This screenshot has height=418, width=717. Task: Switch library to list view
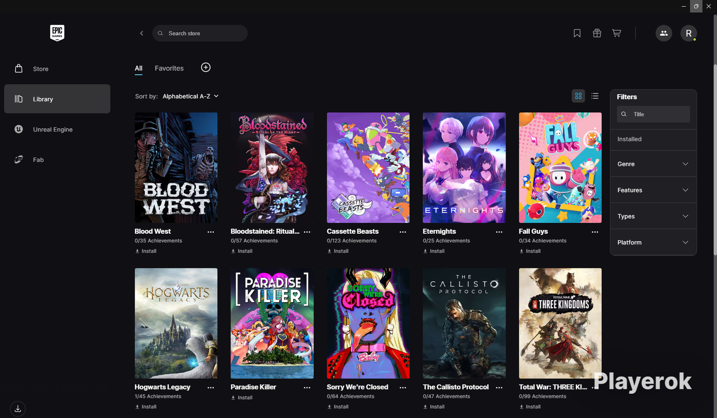pyautogui.click(x=595, y=96)
